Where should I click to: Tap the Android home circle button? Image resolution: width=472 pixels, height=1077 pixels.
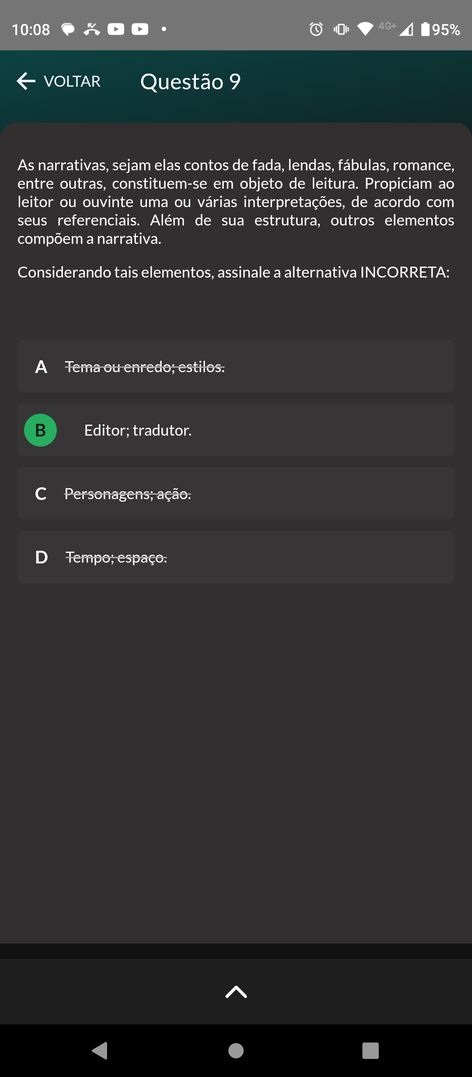pyautogui.click(x=236, y=1050)
